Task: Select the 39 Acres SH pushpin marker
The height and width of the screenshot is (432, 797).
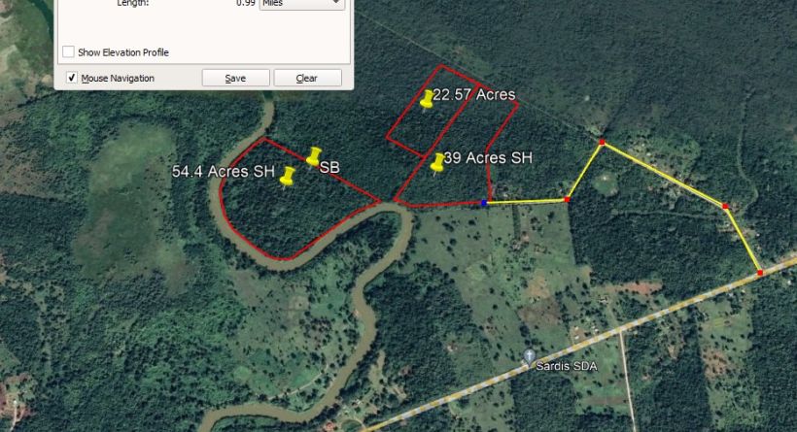Action: tap(437, 163)
